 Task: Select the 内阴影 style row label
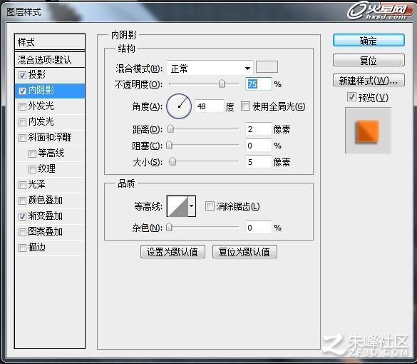(x=41, y=90)
